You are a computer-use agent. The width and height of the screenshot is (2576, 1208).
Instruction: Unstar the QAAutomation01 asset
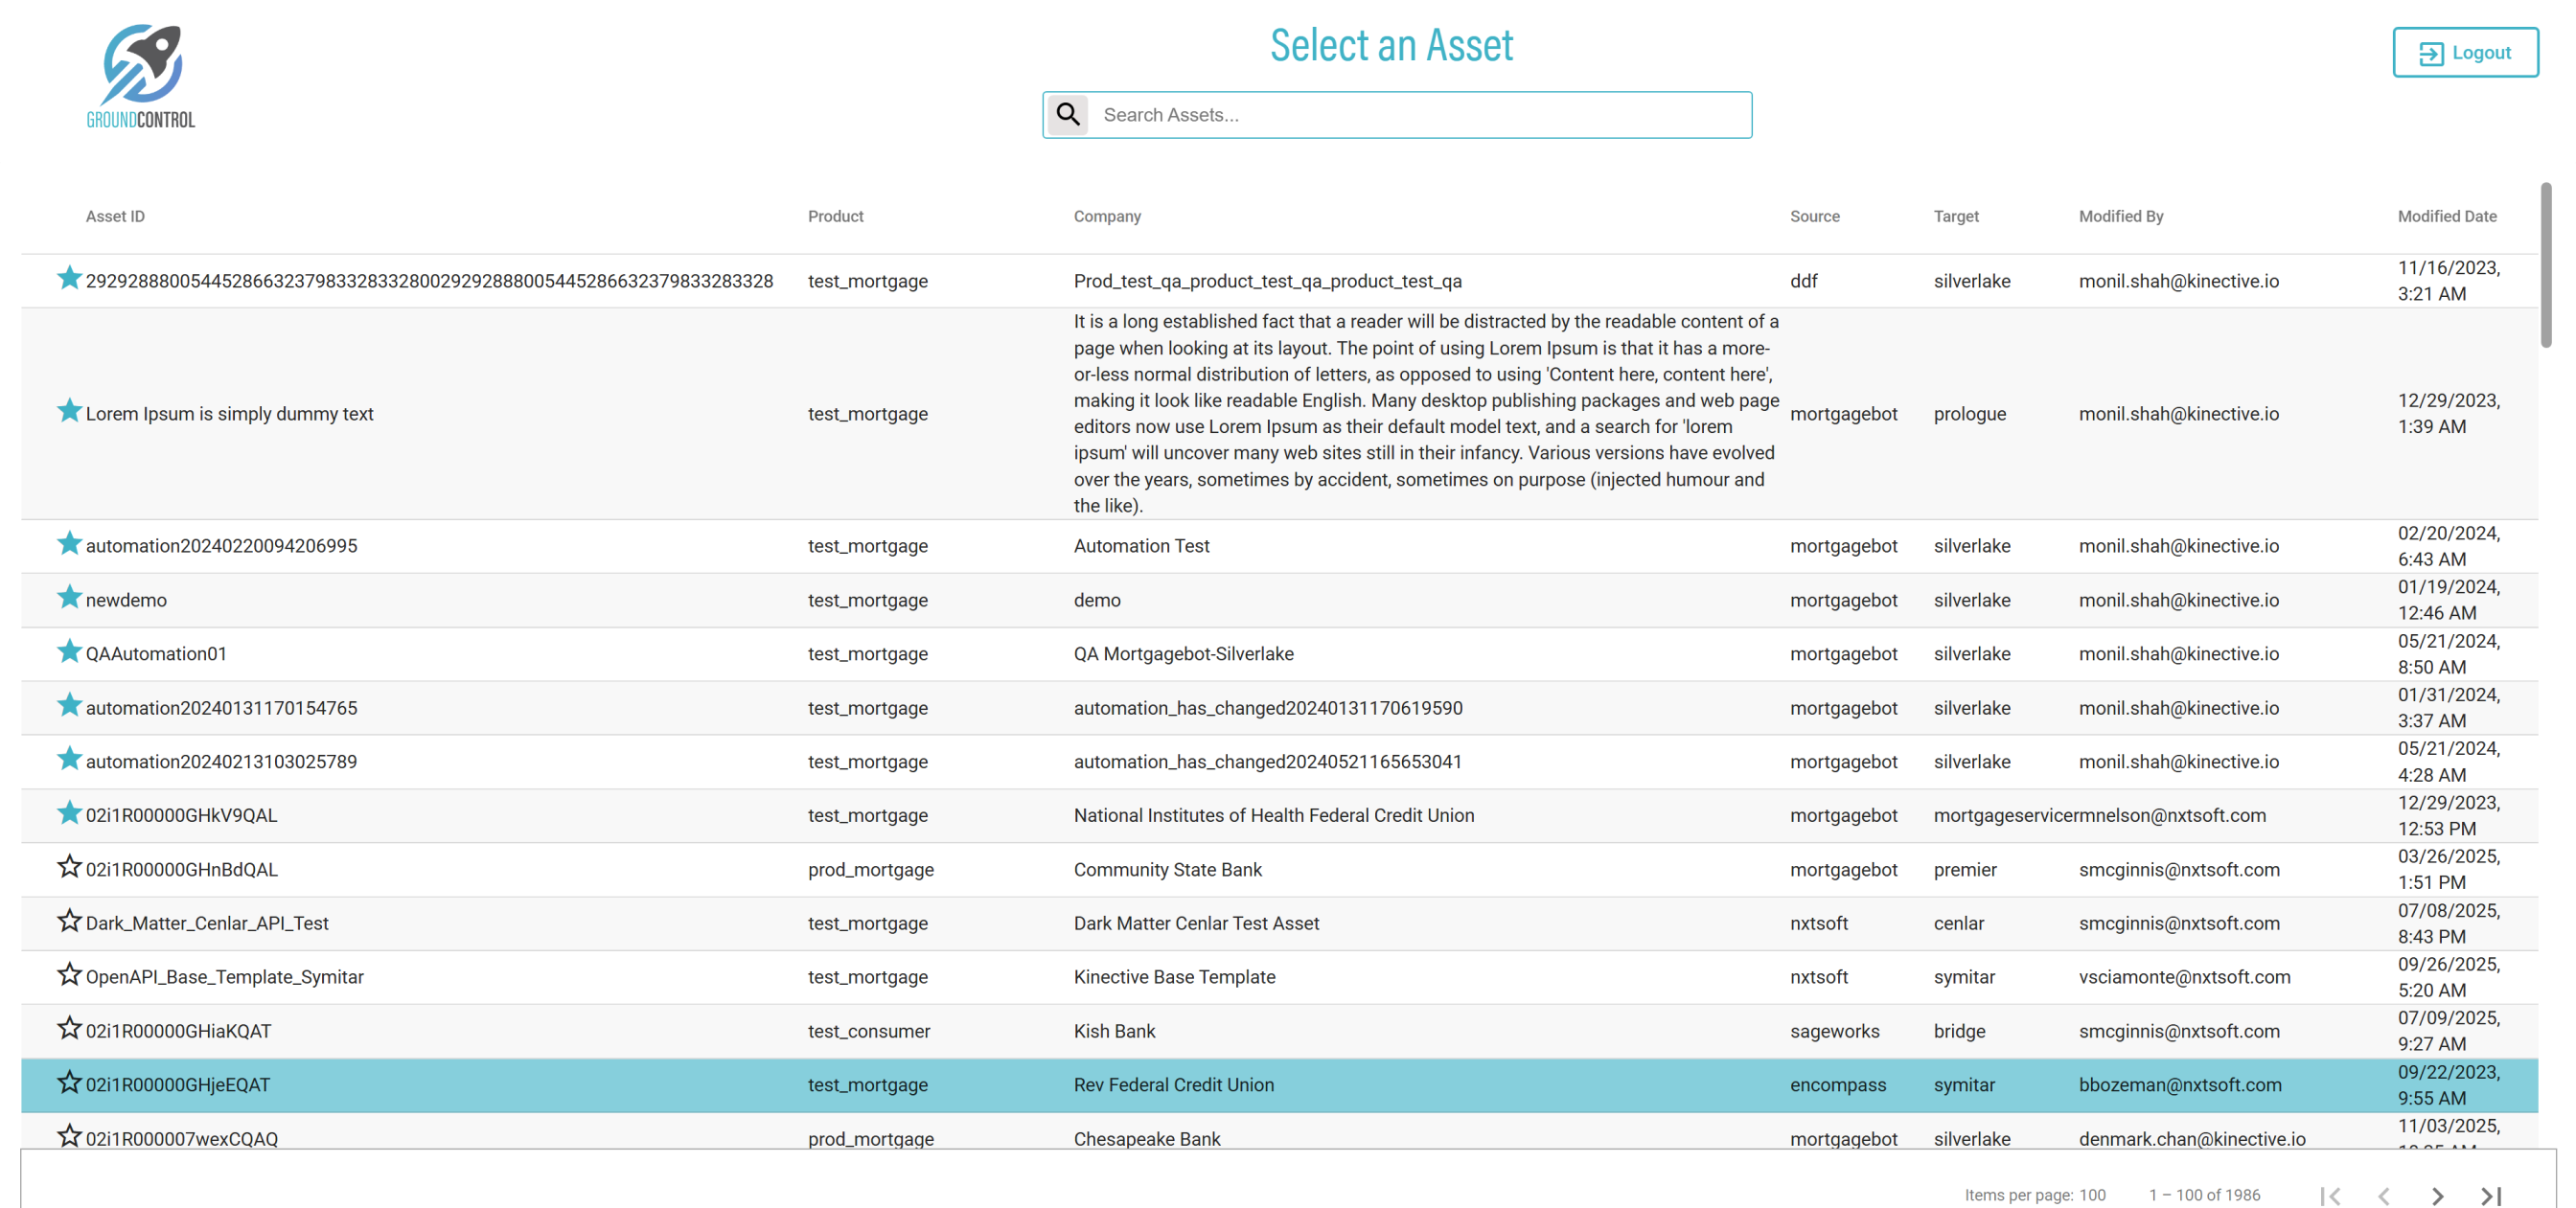click(x=68, y=651)
